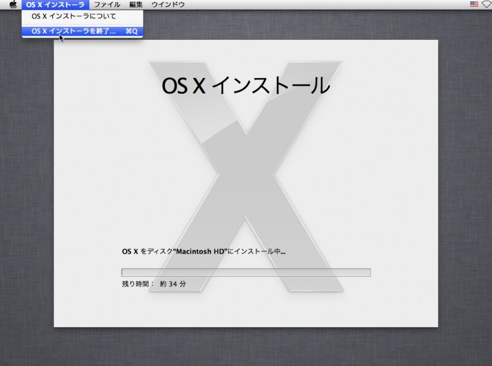Collapse the open OS X インストーラ menu
492x366 pixels.
click(55, 4)
